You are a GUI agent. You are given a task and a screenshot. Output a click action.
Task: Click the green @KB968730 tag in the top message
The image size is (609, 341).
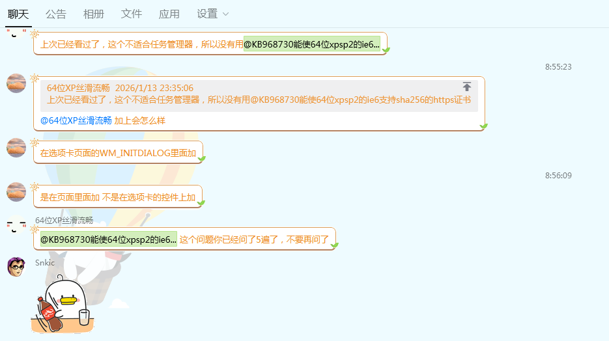[311, 44]
